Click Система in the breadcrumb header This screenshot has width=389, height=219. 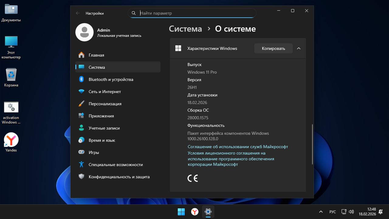click(185, 29)
